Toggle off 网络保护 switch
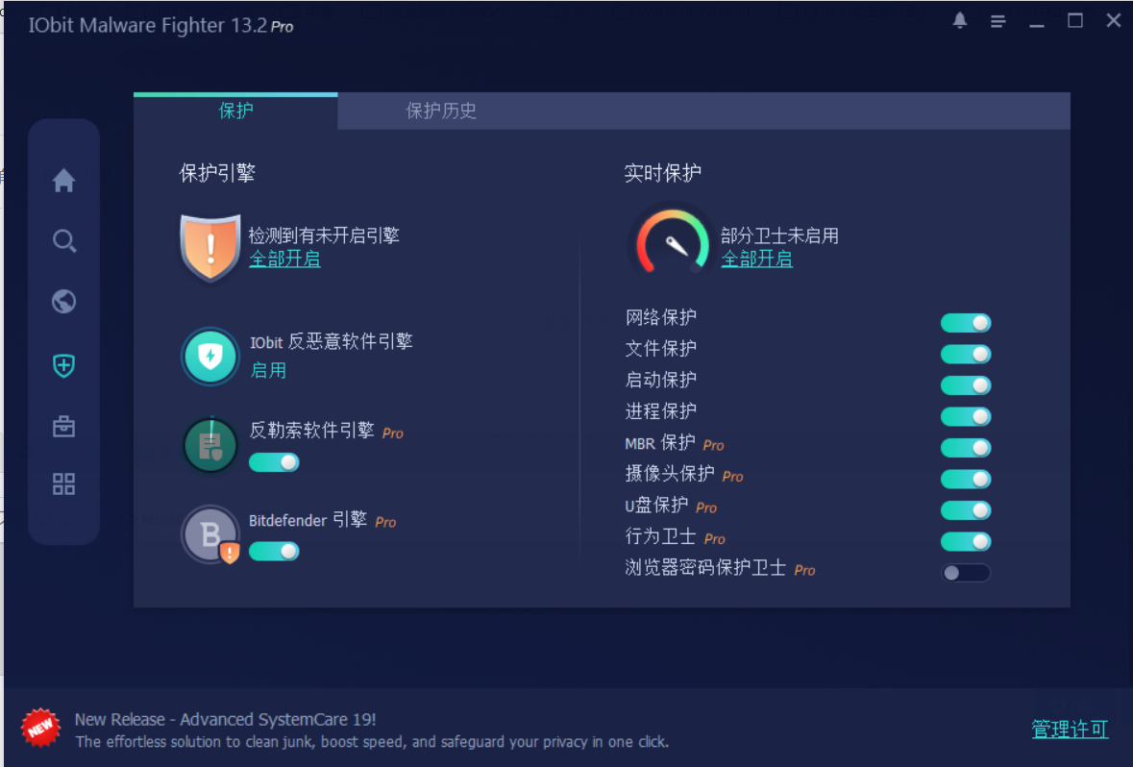 click(x=965, y=323)
